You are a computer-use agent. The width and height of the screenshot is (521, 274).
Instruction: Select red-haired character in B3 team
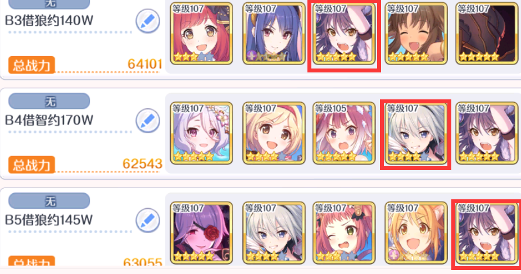(201, 33)
